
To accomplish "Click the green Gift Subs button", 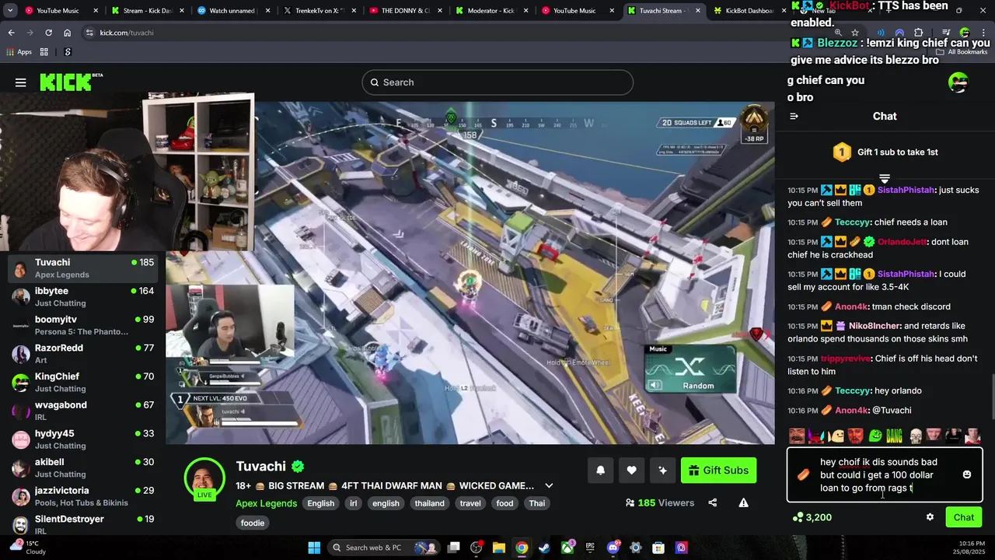I will pyautogui.click(x=718, y=471).
